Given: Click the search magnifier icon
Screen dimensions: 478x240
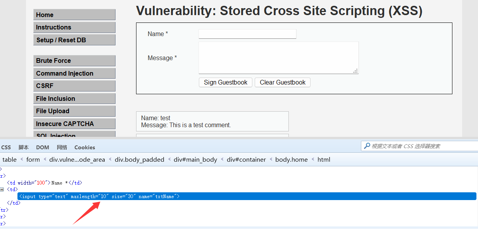Looking at the screenshot, I should (x=367, y=146).
